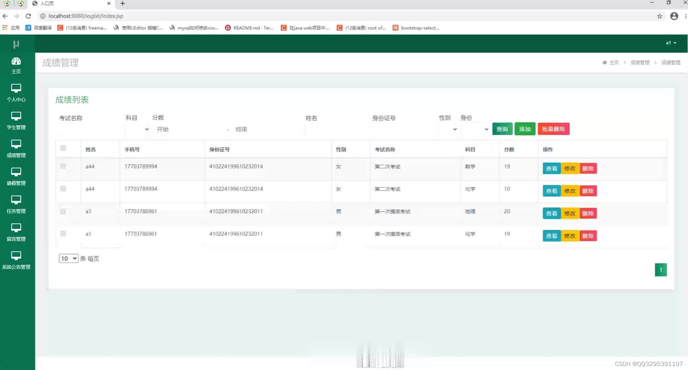Image resolution: width=688 pixels, height=370 pixels.
Task: Open 任务管理 in the sidebar
Action: coord(16,204)
